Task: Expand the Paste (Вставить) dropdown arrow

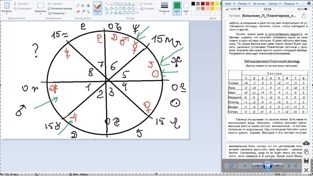Action: click(7, 14)
